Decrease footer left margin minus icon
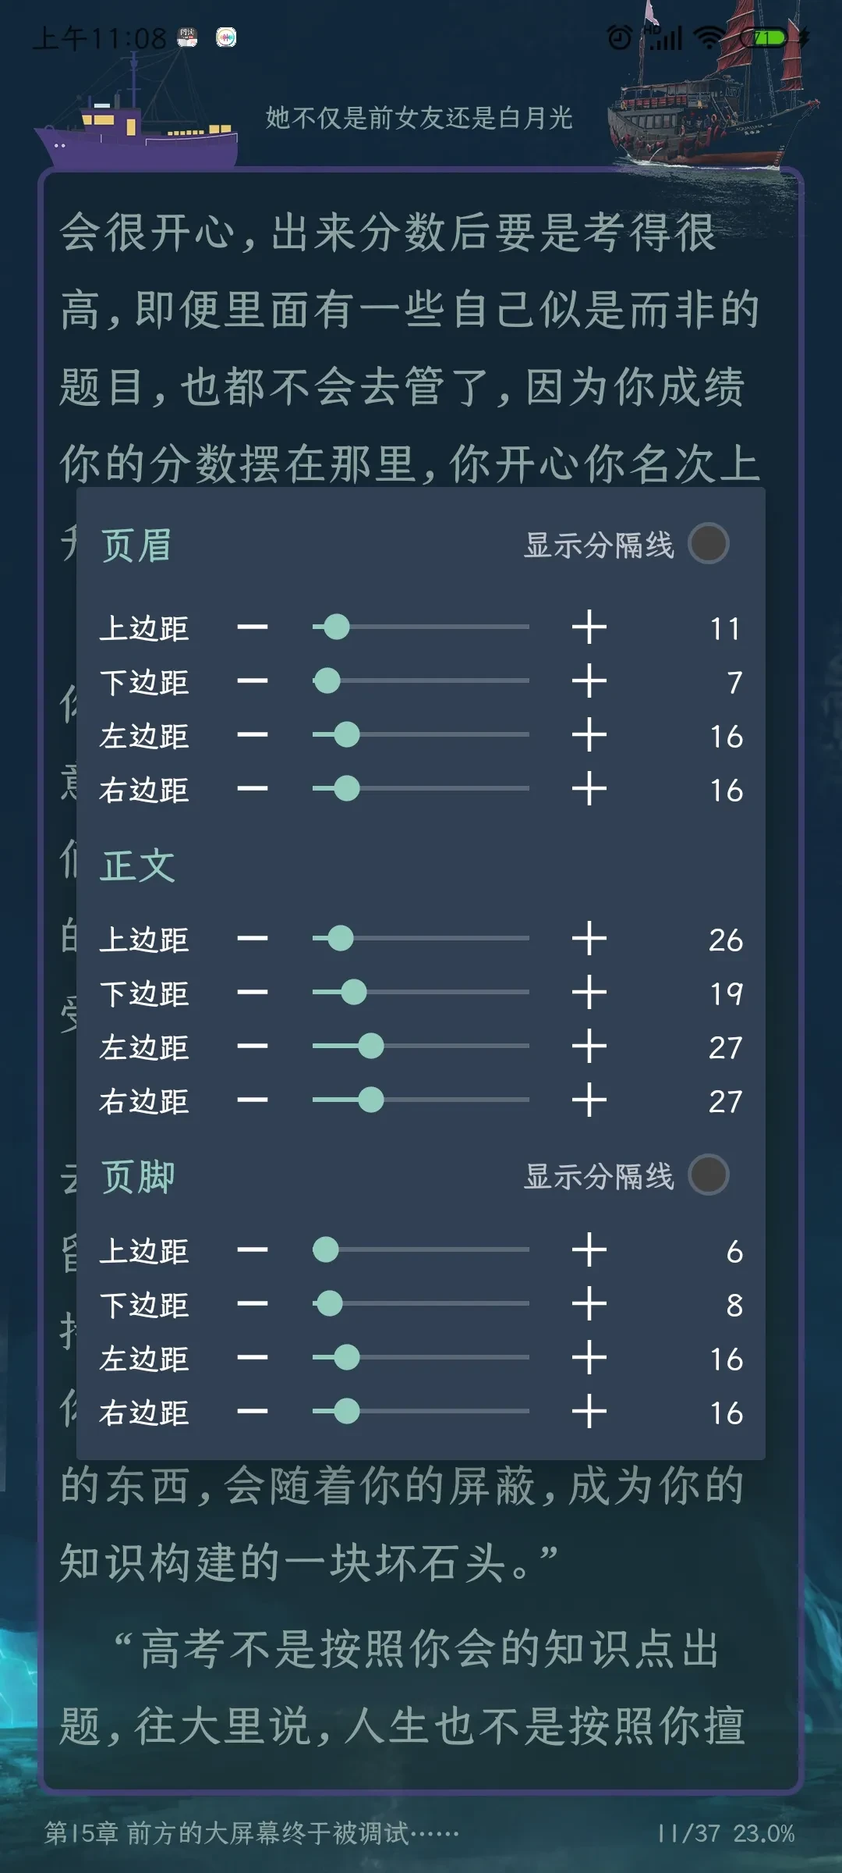842x1873 pixels. [x=253, y=1358]
